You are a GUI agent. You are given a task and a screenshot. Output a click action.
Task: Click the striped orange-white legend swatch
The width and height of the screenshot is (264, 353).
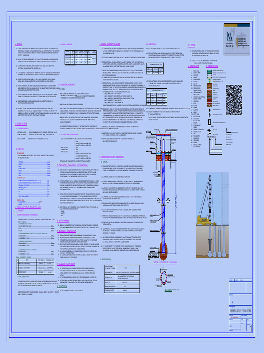pyautogui.click(x=209, y=105)
